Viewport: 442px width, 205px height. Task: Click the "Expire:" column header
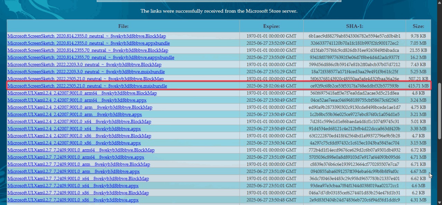coord(271,26)
